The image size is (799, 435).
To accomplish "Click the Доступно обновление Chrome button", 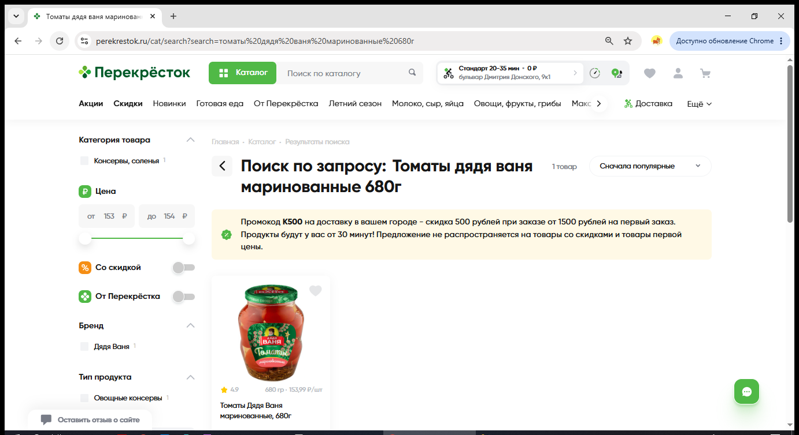I will point(730,41).
